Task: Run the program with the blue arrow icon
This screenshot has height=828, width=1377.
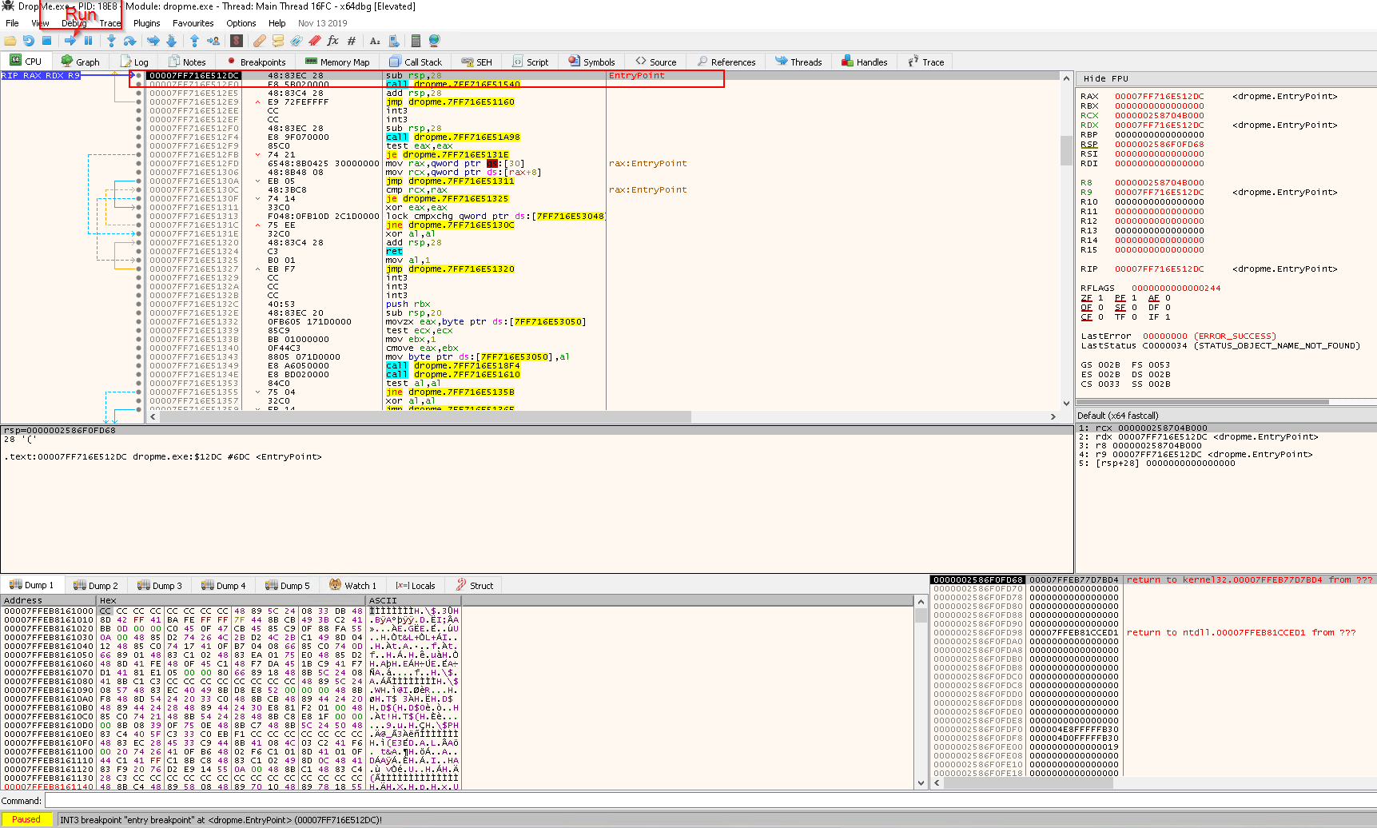Action: pos(70,41)
